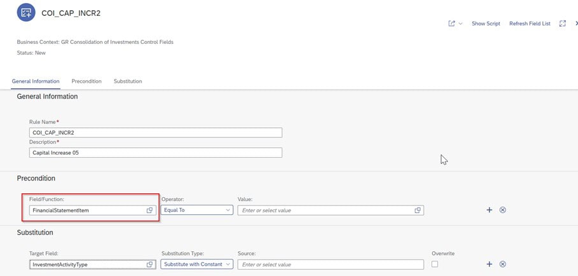
Task: Remove the precondition row
Action: click(503, 210)
